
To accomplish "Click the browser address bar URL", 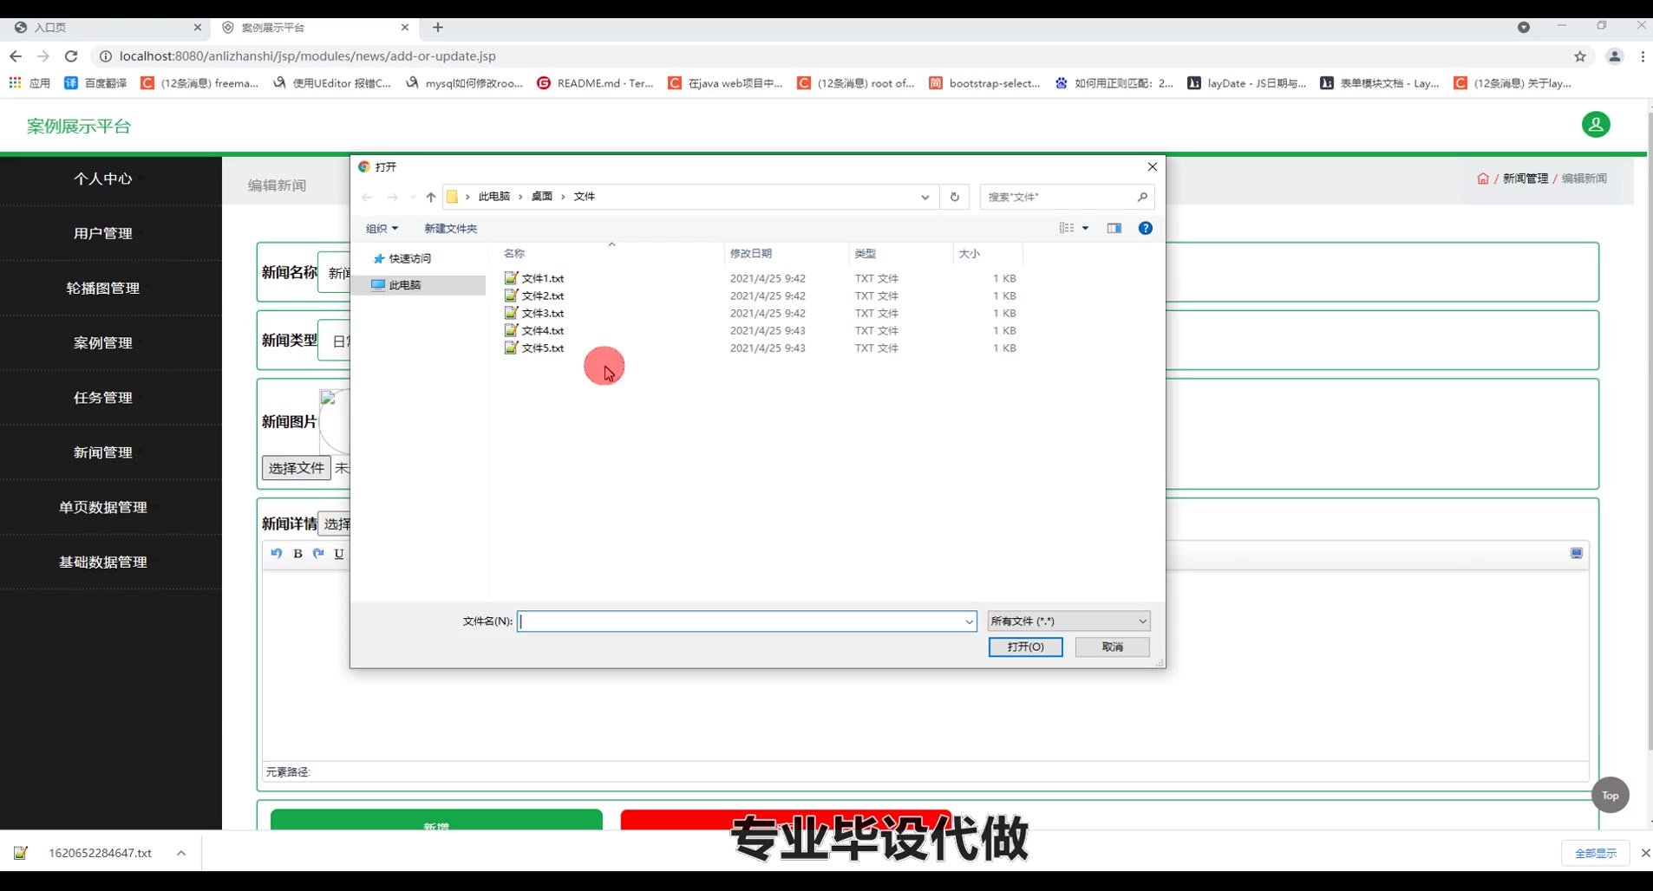I will (x=308, y=56).
